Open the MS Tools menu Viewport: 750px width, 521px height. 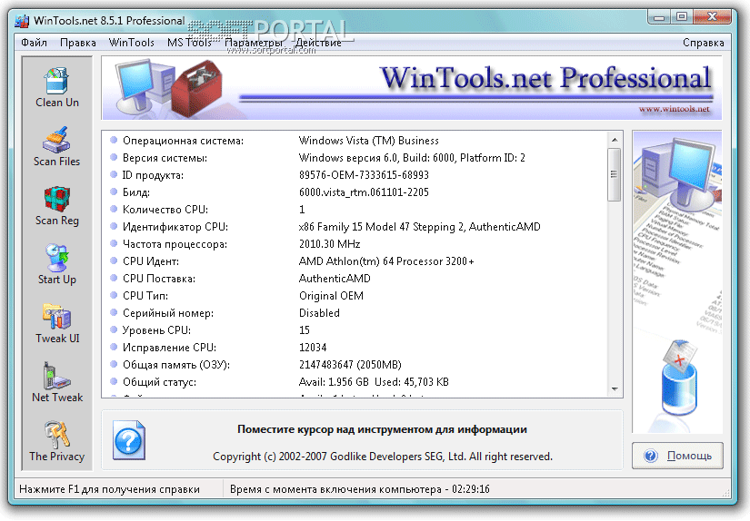pos(189,43)
